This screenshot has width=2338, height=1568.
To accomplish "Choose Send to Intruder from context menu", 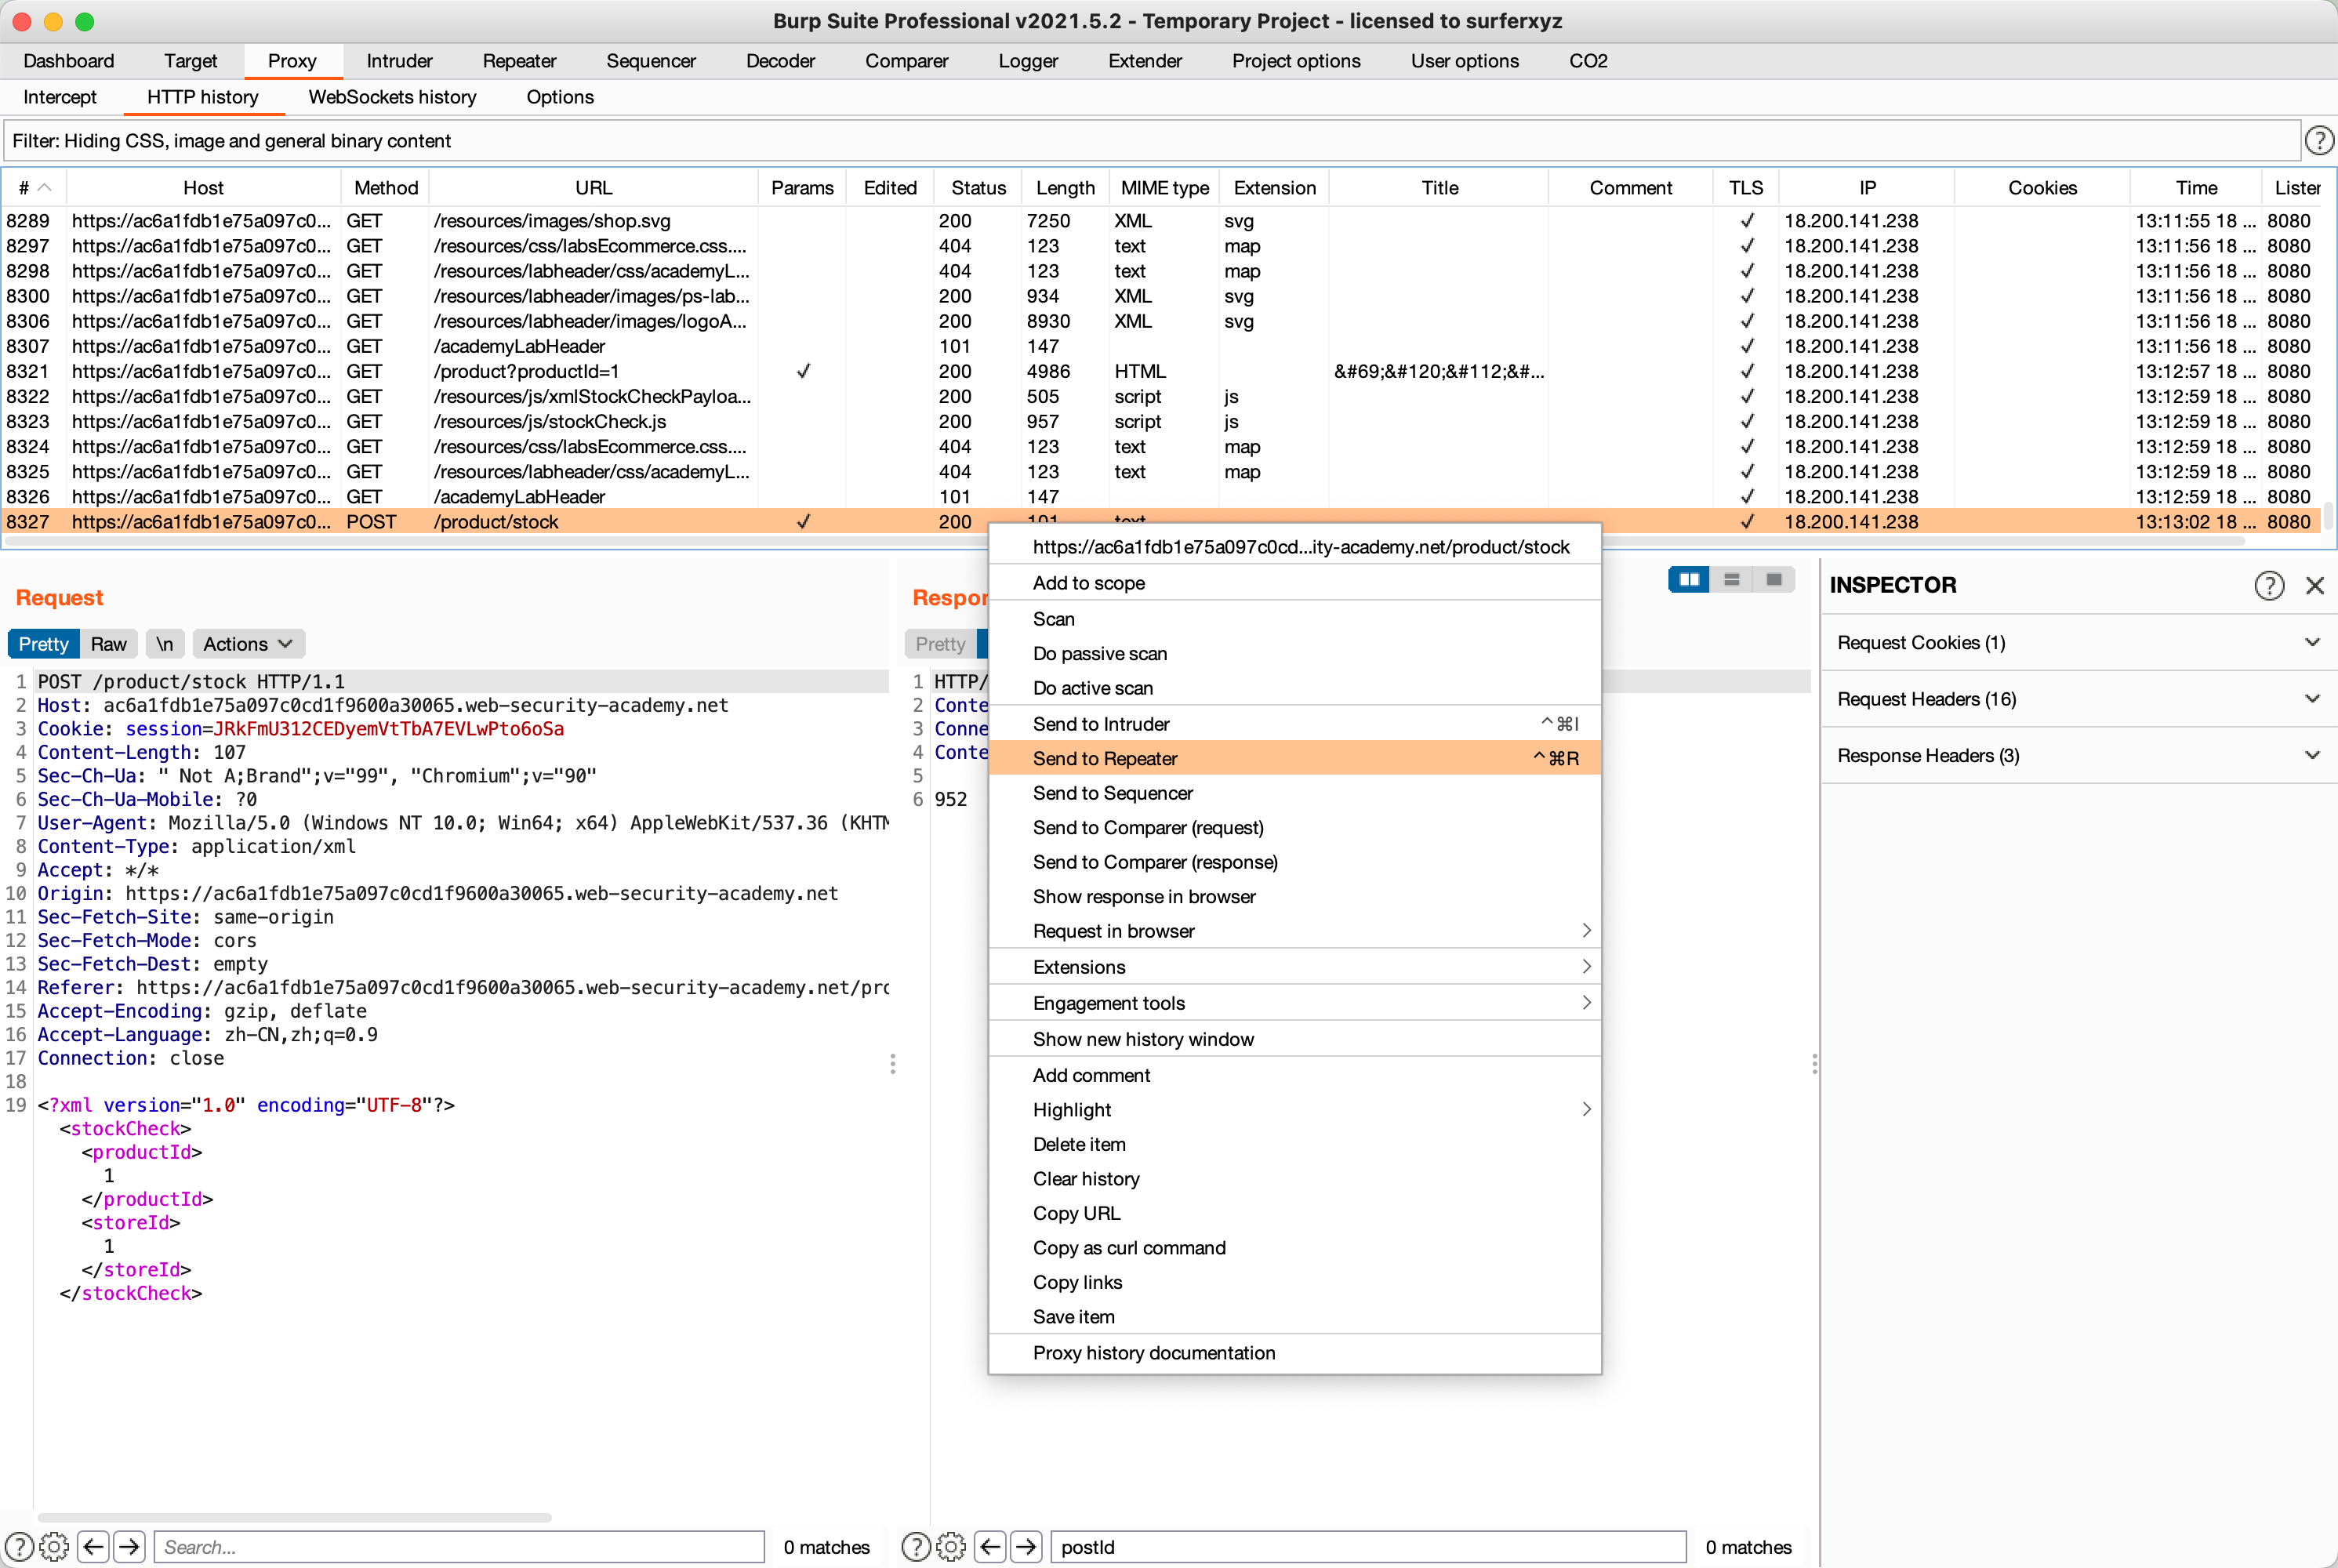I will click(x=1295, y=724).
